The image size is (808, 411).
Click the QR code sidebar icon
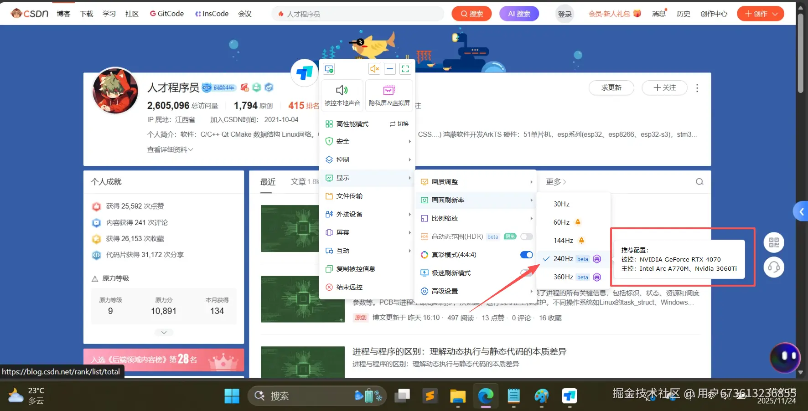(774, 242)
